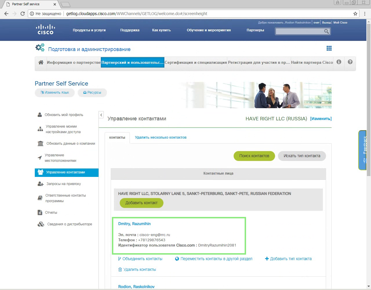Click the book icon for Ответственные контакты программы
The width and height of the screenshot is (371, 290).
[x=40, y=198]
